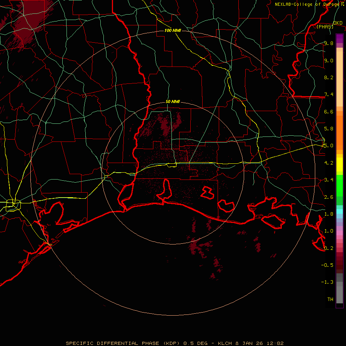The image size is (346, 346).
Task: Click the 3.4 value on the color scale
Action: point(329,180)
